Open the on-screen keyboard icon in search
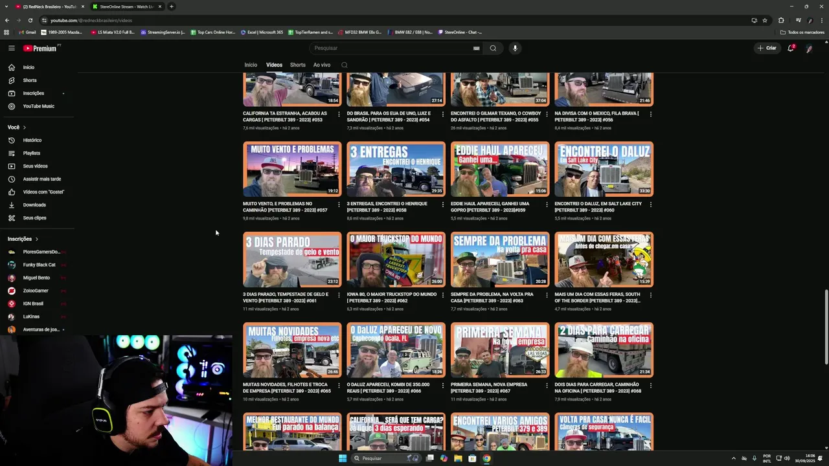 coord(476,48)
